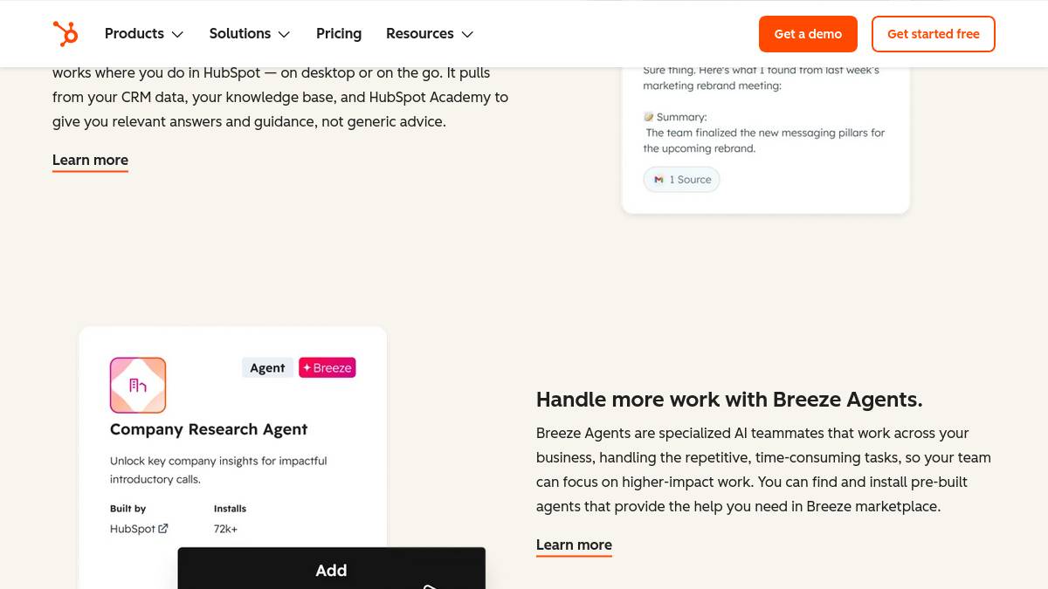Click the external link icon beside HubSpot
Image resolution: width=1048 pixels, height=589 pixels.
click(x=163, y=529)
